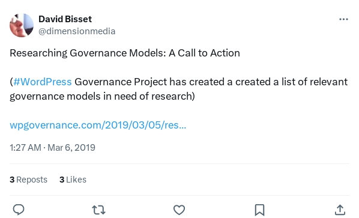View the 3 Likes list

[73, 180]
